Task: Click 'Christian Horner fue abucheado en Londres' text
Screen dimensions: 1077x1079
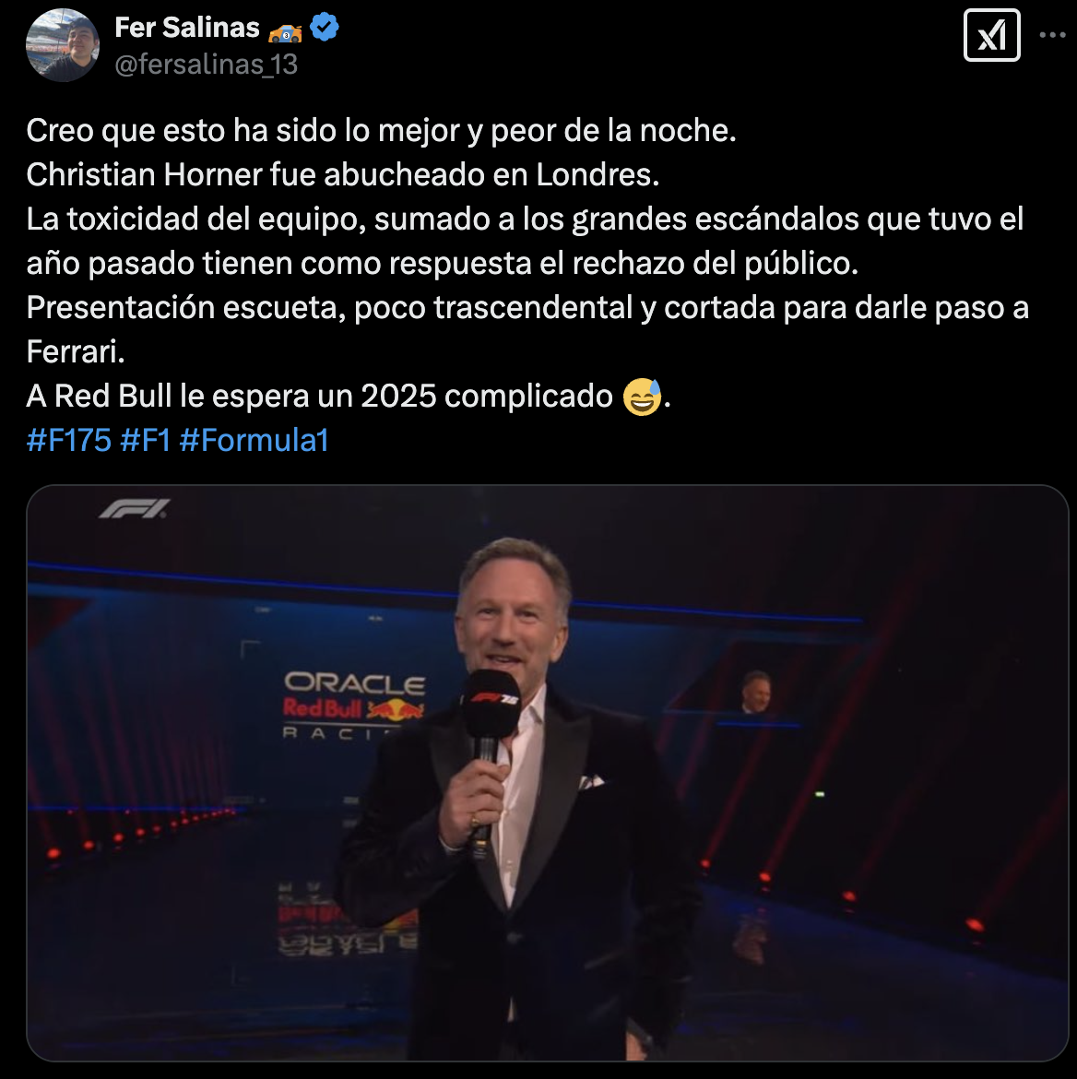Action: pyautogui.click(x=343, y=175)
